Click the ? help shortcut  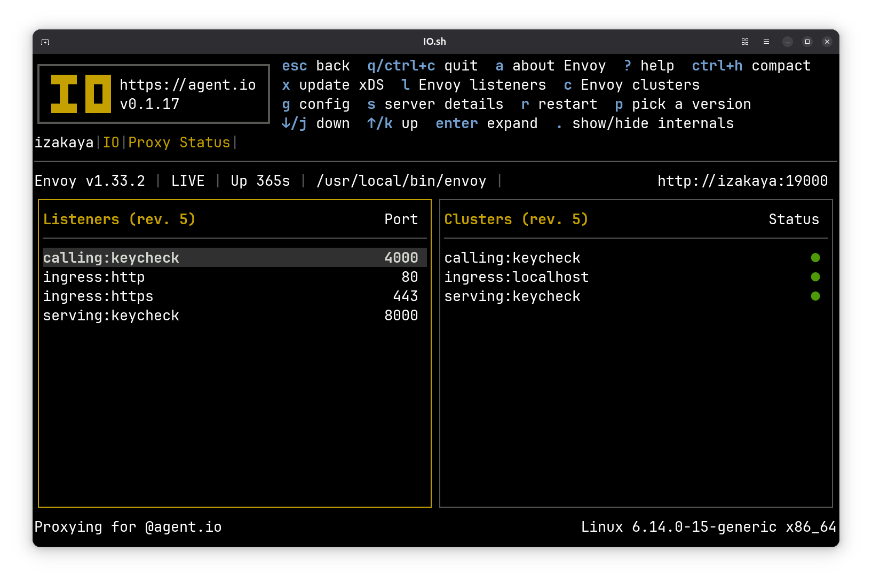click(649, 66)
